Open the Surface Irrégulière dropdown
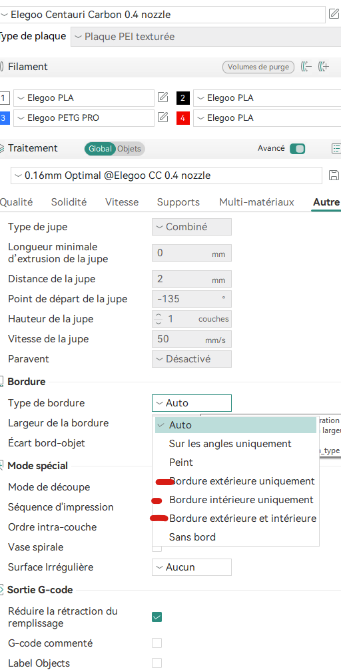 click(192, 567)
